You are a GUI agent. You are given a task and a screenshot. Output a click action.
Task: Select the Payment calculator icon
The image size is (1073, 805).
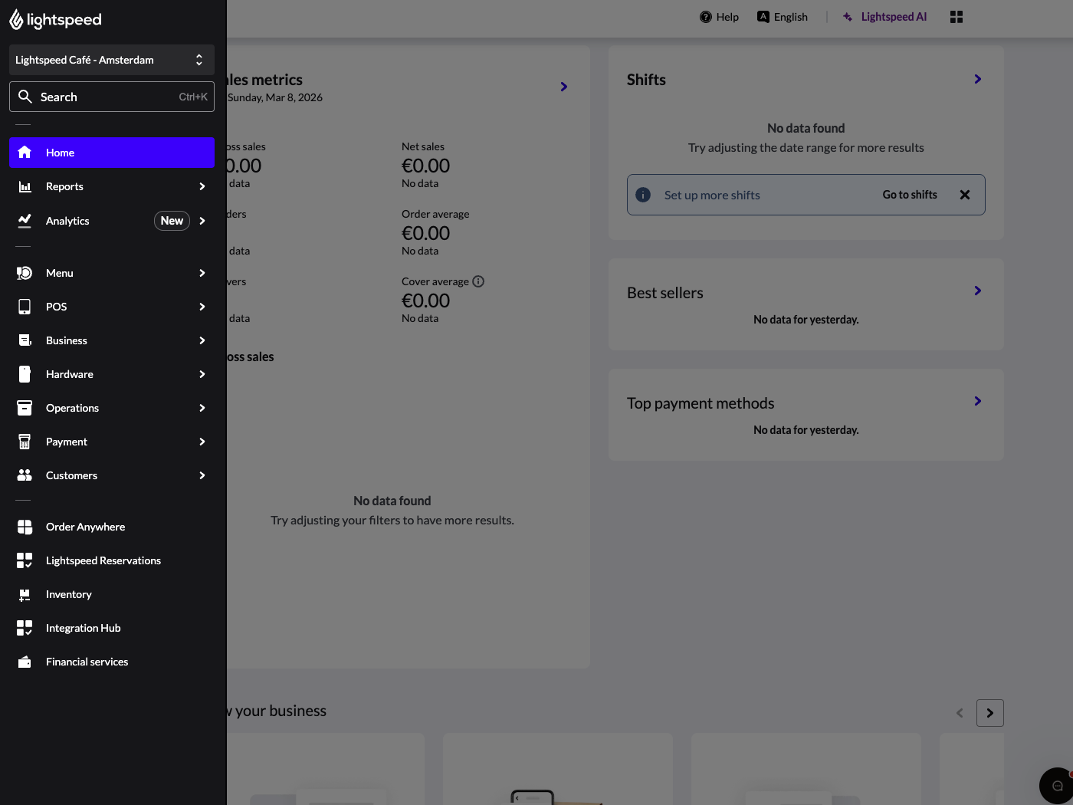point(25,441)
